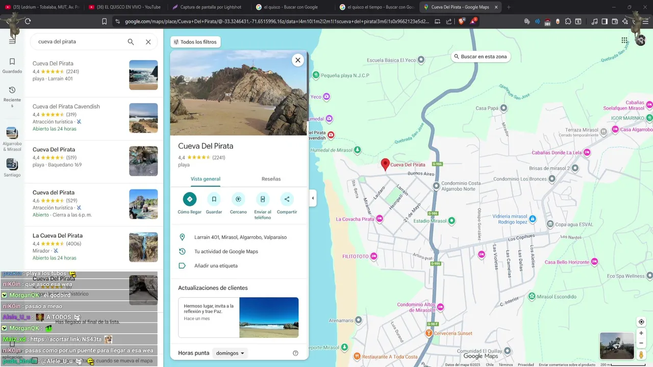This screenshot has width=653, height=367.
Task: Click the Santiago recent shortcut
Action: (12, 167)
